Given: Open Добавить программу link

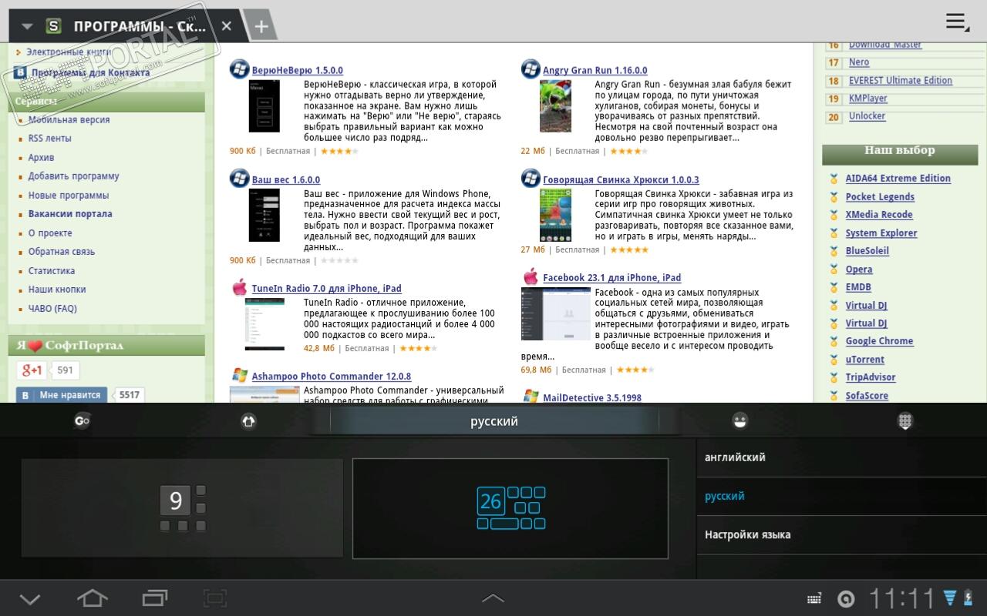Looking at the screenshot, I should (74, 176).
